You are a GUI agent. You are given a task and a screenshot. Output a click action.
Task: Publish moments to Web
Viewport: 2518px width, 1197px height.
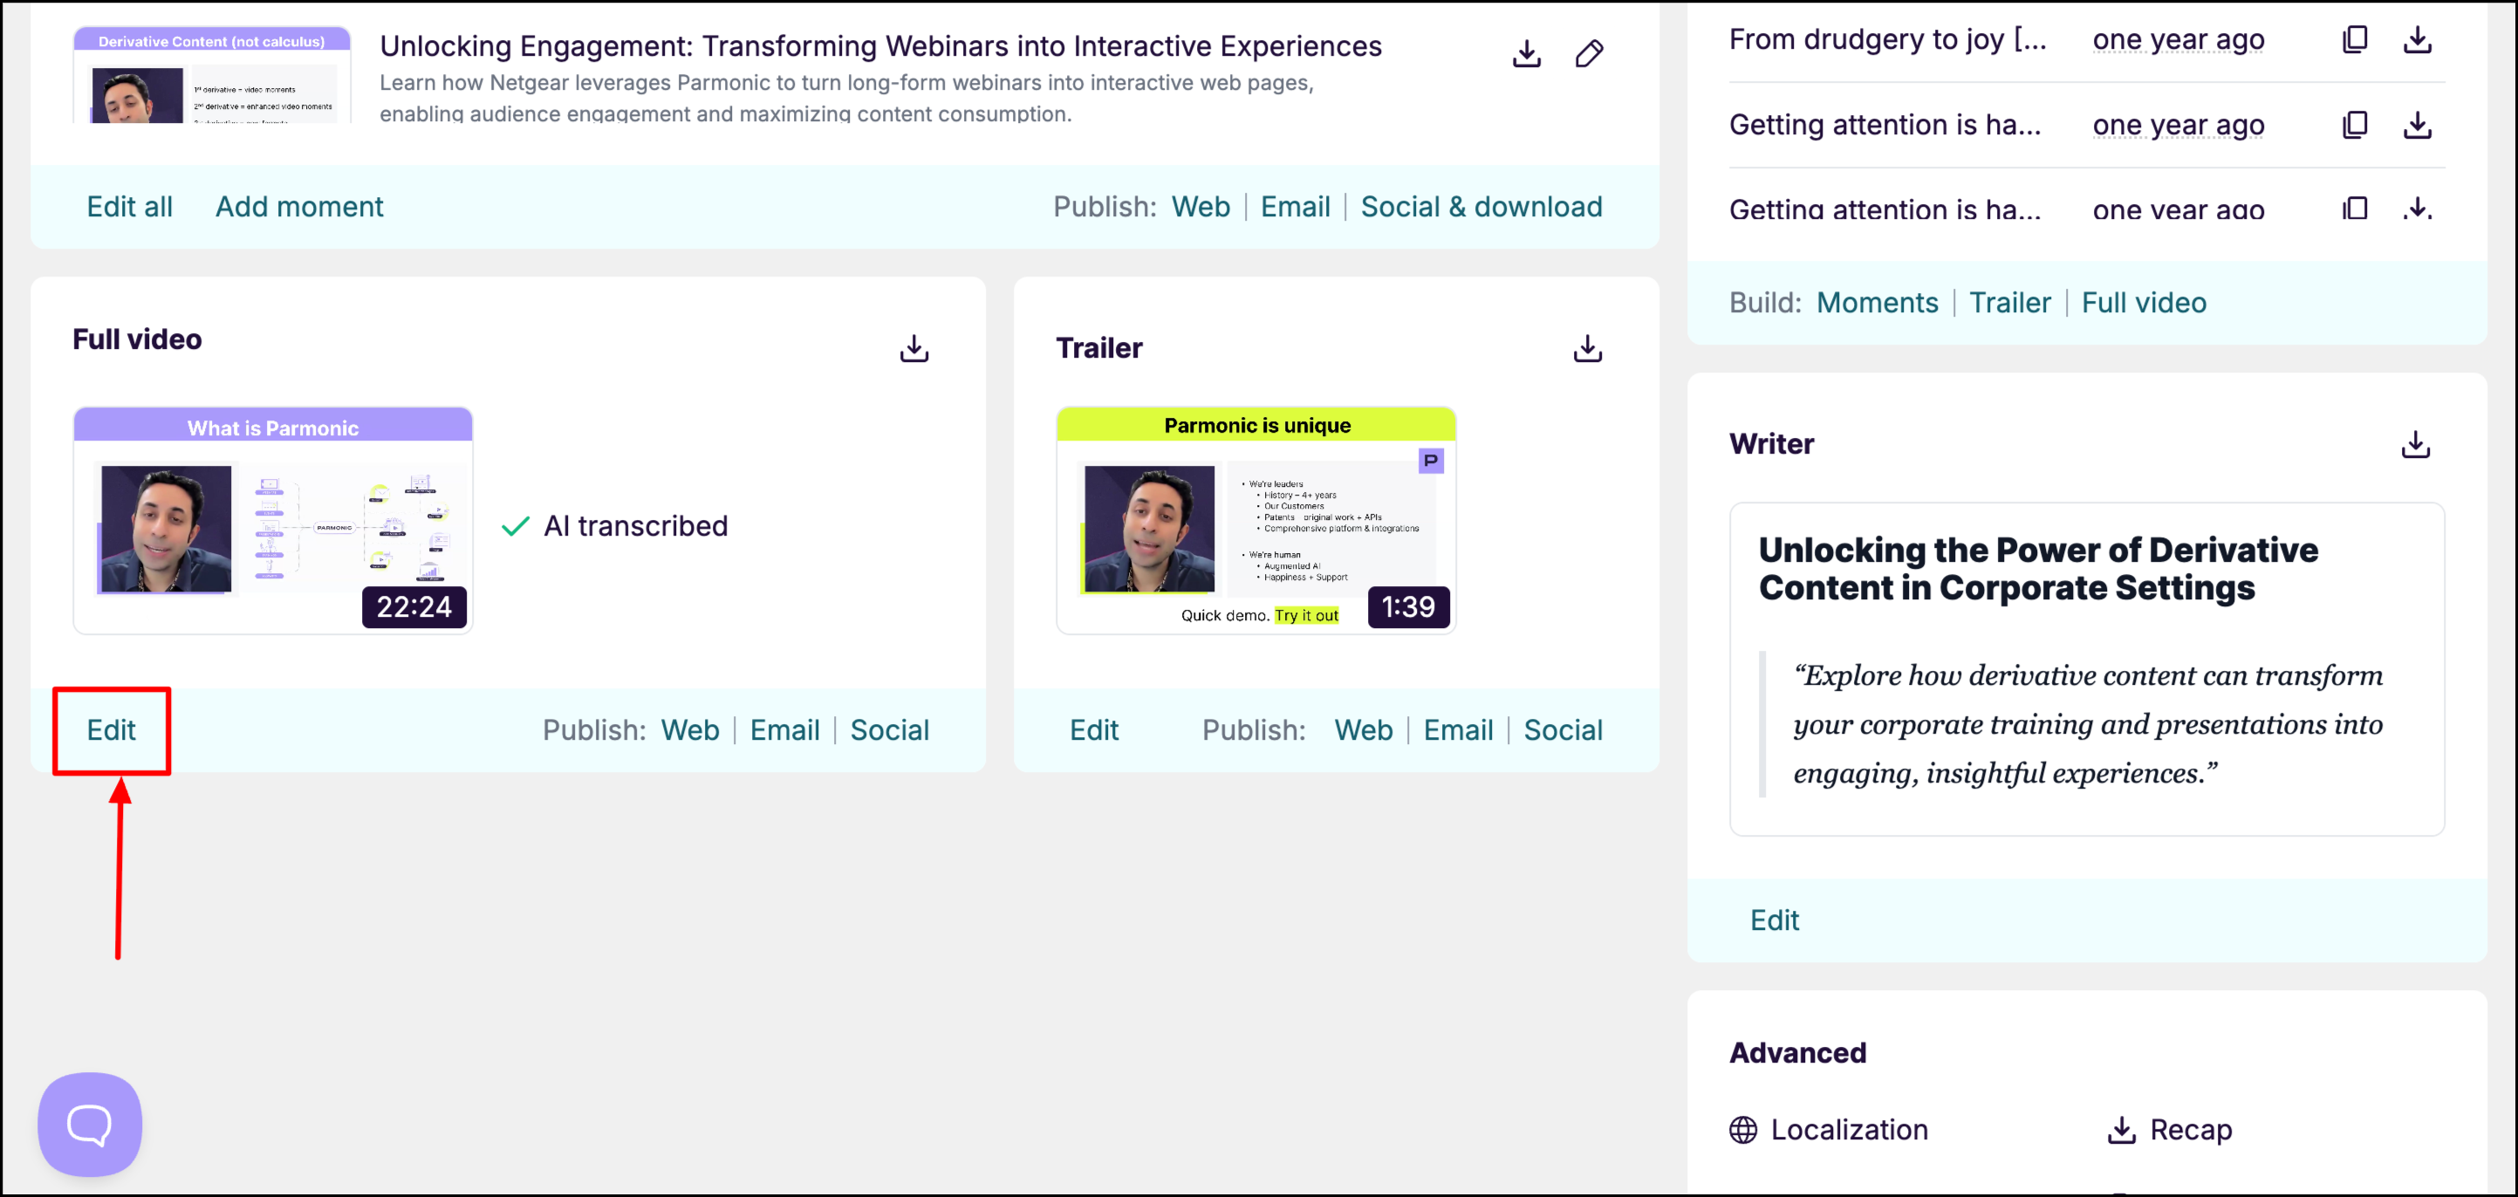(1201, 207)
